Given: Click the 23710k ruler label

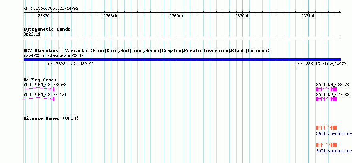Looking at the screenshot, I should click(x=308, y=16).
